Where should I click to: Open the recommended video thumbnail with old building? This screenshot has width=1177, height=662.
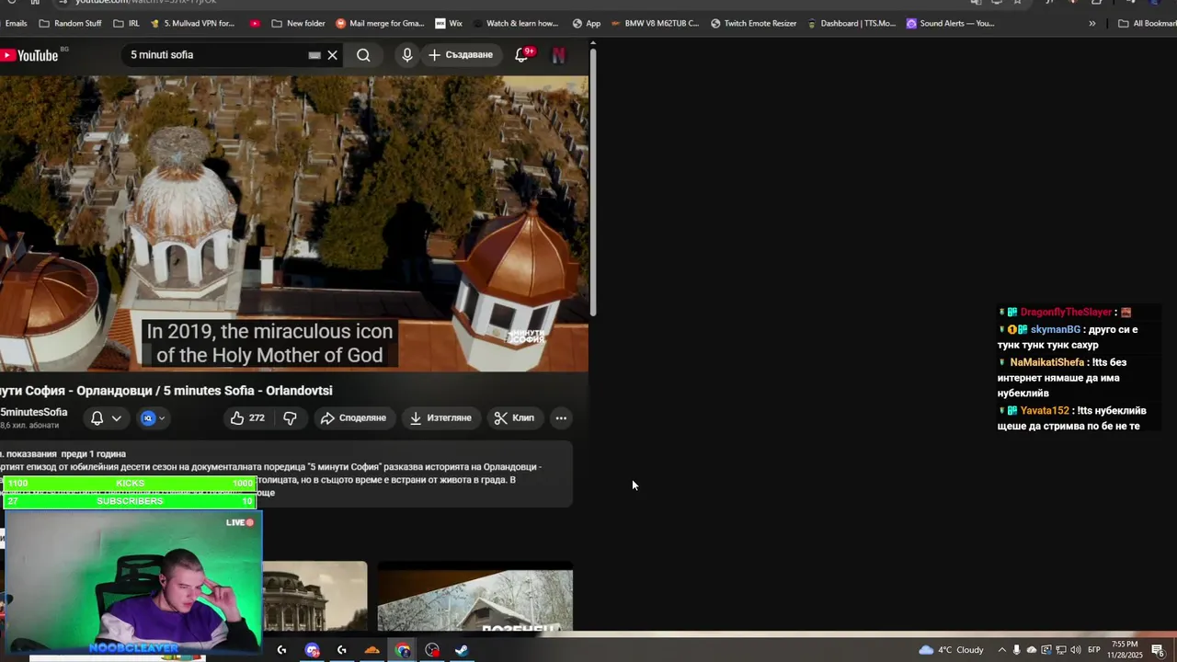point(314,596)
